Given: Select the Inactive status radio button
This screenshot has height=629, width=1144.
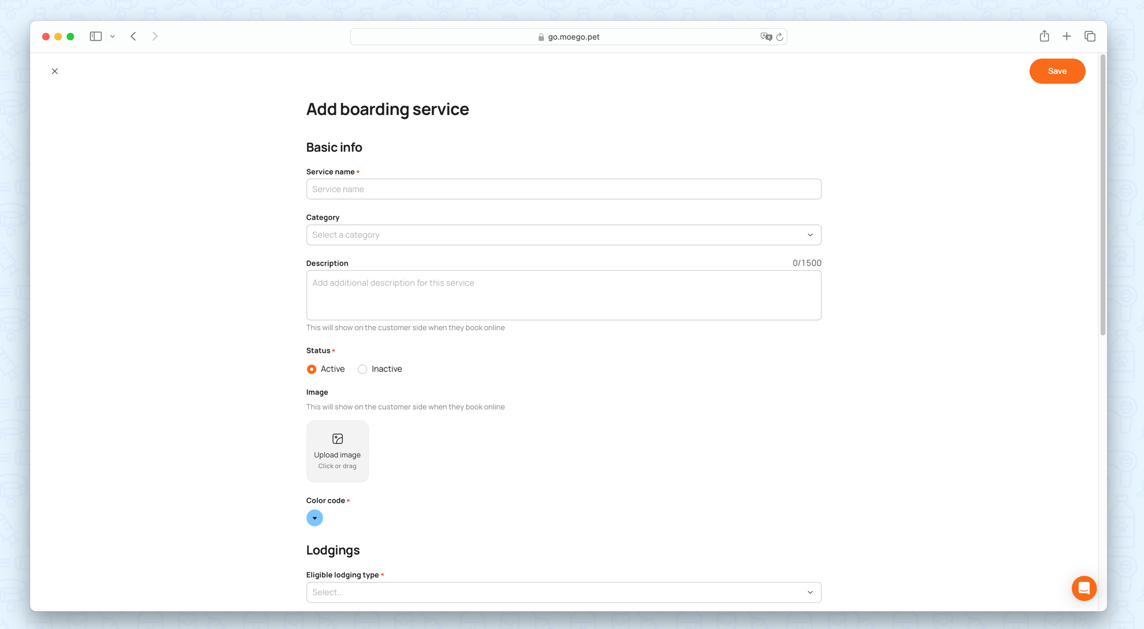Looking at the screenshot, I should point(363,369).
